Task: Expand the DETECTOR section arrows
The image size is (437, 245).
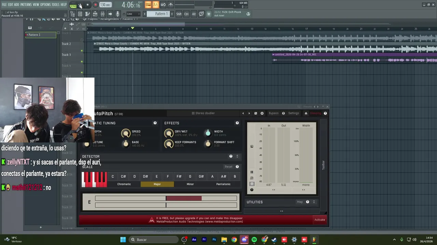Action: pyautogui.click(x=237, y=156)
